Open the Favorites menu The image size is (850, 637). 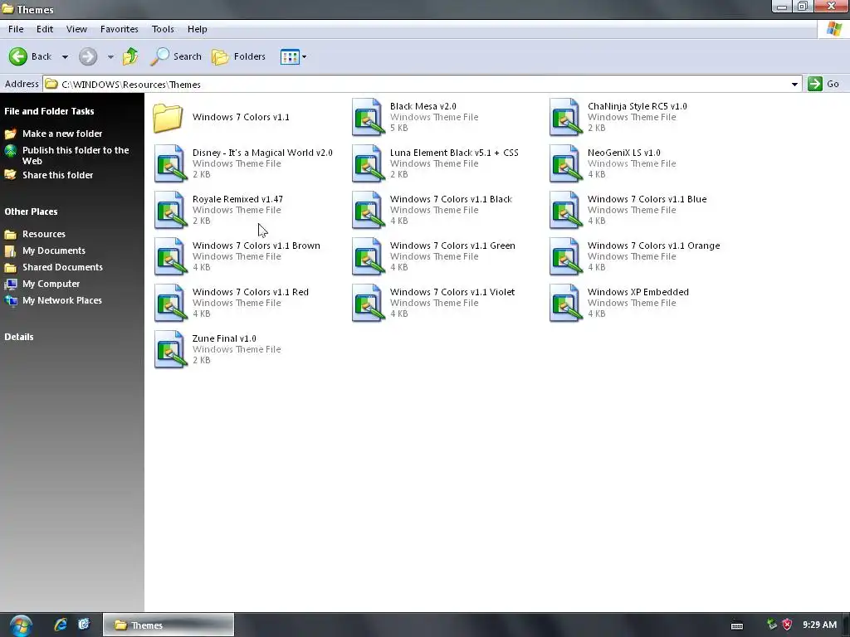pos(120,29)
